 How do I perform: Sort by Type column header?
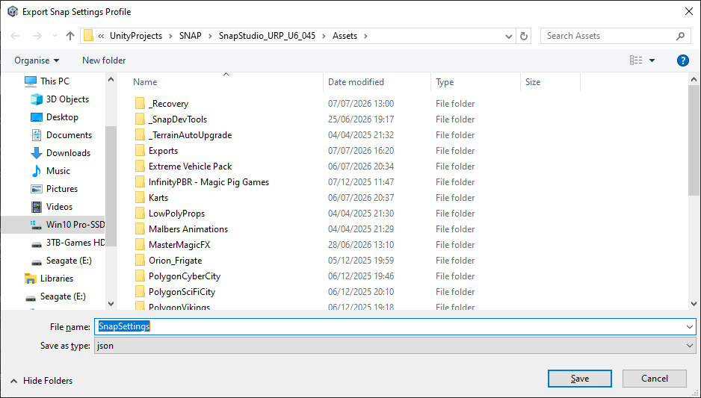point(445,81)
